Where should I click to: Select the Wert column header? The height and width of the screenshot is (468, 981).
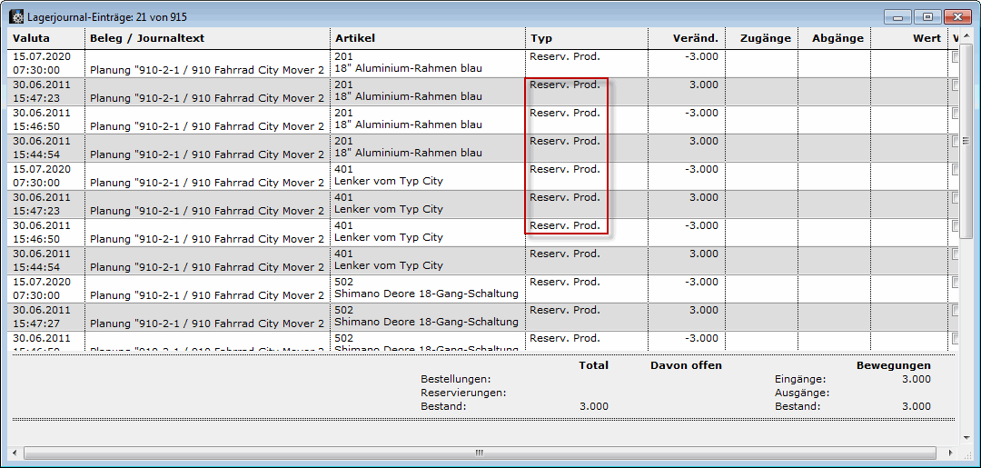click(908, 38)
